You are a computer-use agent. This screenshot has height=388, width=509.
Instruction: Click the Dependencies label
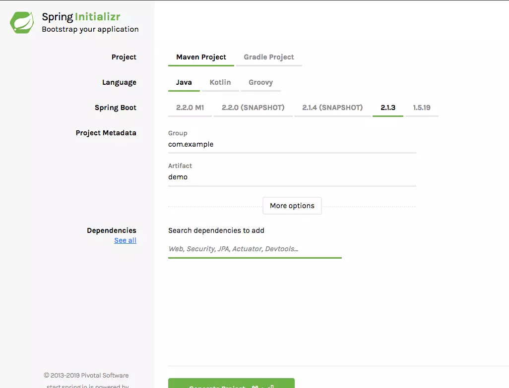pyautogui.click(x=111, y=230)
